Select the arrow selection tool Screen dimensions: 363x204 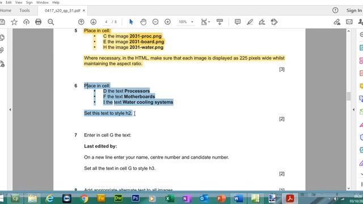tap(131, 22)
